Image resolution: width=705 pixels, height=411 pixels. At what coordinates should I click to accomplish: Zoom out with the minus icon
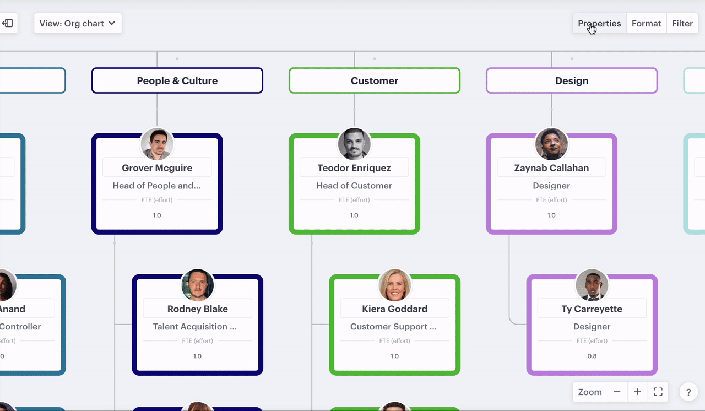pos(617,392)
